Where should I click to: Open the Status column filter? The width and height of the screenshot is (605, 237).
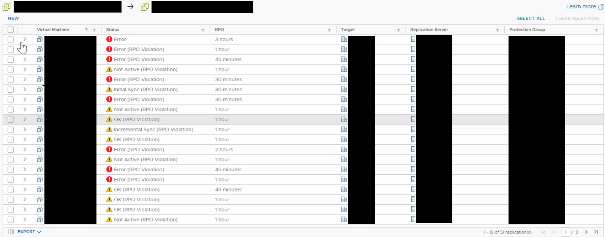pos(203,30)
